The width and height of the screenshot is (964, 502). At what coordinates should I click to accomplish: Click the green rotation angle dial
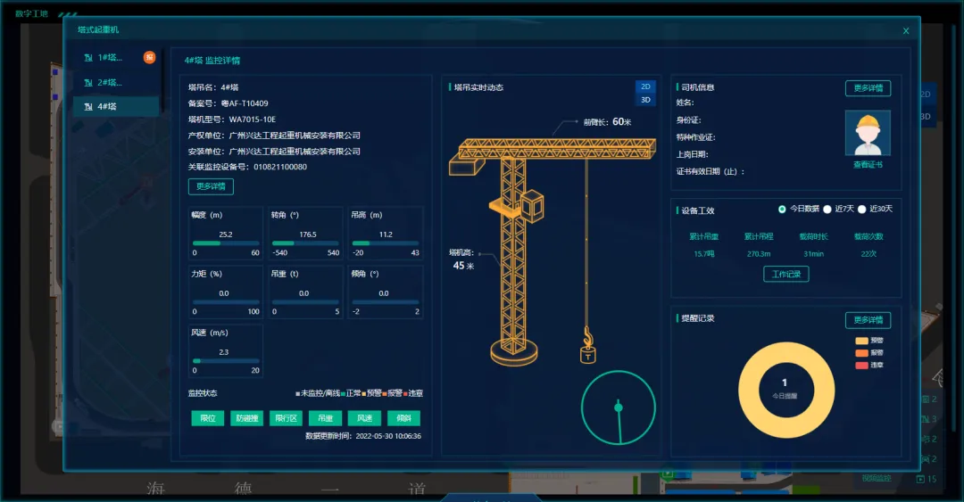pyautogui.click(x=619, y=407)
